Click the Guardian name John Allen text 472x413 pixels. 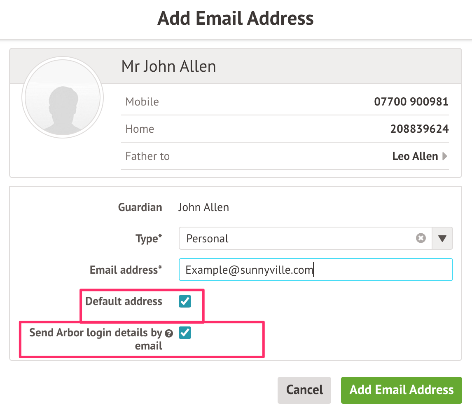[x=203, y=207]
